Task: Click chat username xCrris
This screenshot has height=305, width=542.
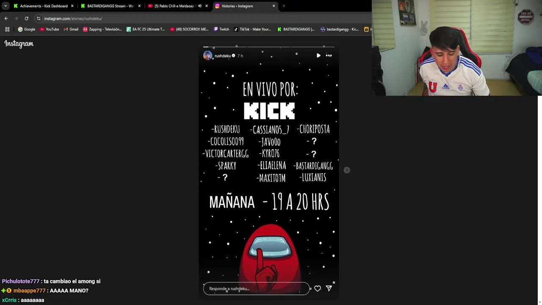Action: pos(9,300)
